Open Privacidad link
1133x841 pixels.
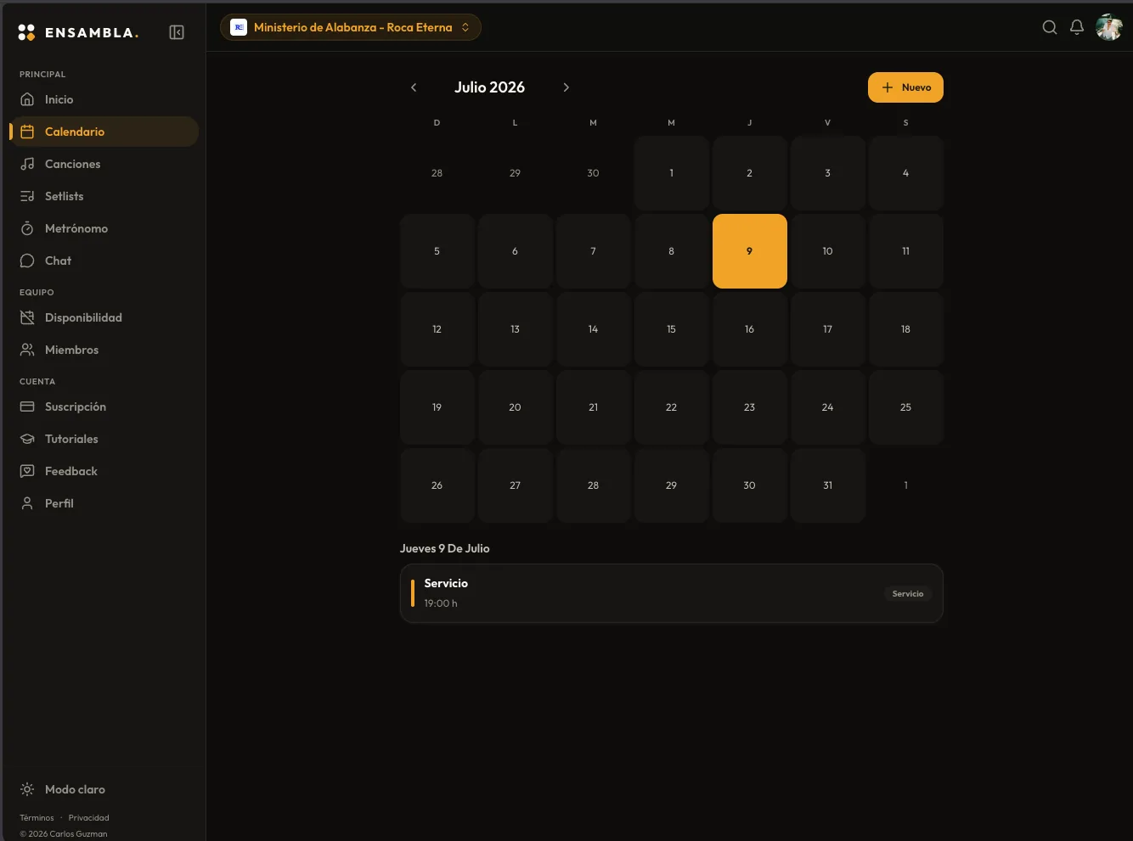(88, 818)
